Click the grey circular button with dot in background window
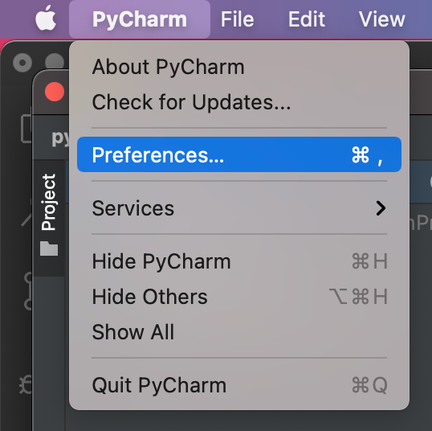432x431 pixels. point(22,63)
